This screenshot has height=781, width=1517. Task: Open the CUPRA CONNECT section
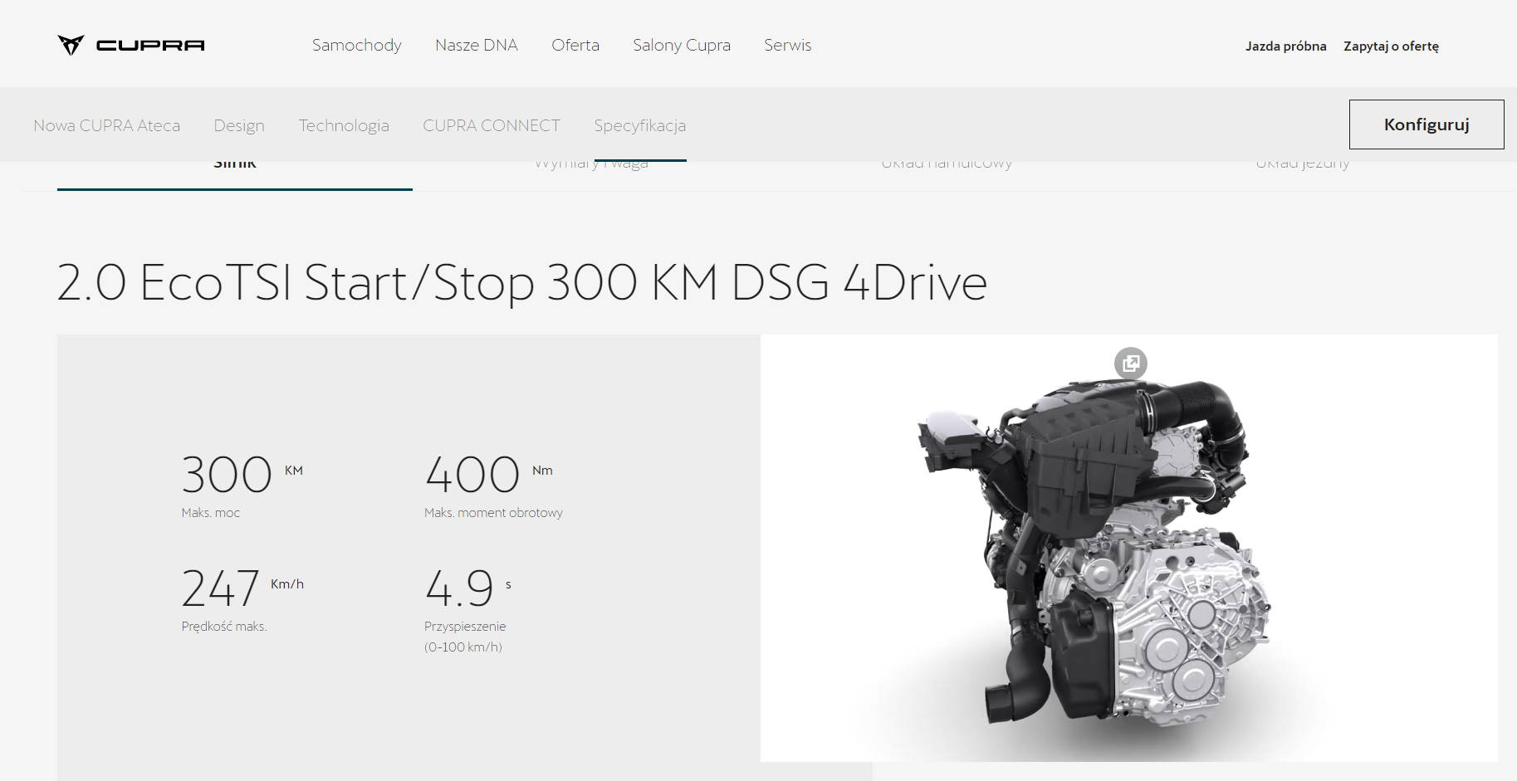coord(492,125)
